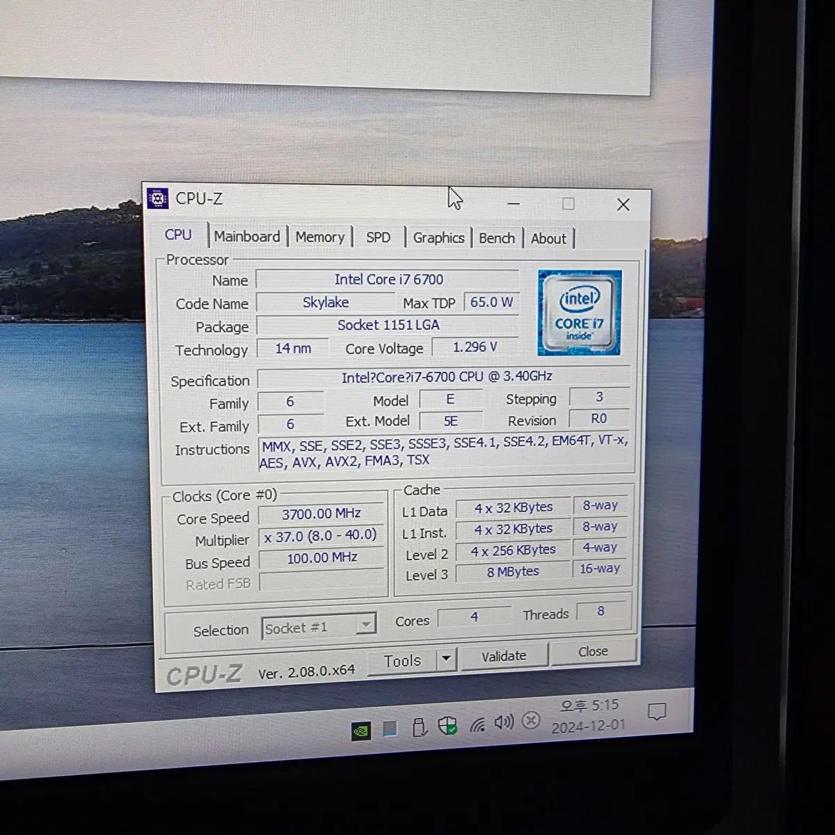Screen dimensions: 835x835
Task: Click the Package value Socket 1151 LGA
Action: click(388, 325)
